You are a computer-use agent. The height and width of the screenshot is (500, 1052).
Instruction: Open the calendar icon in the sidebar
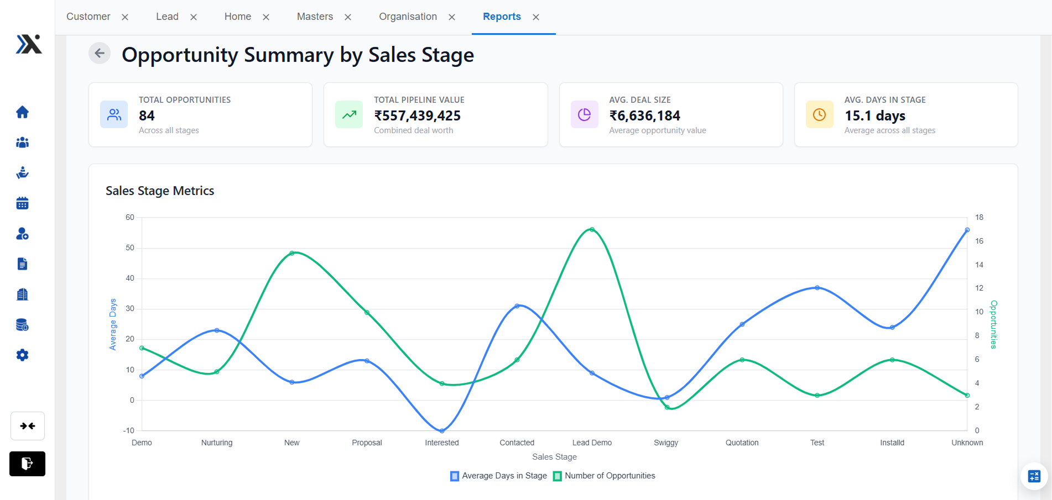click(22, 203)
